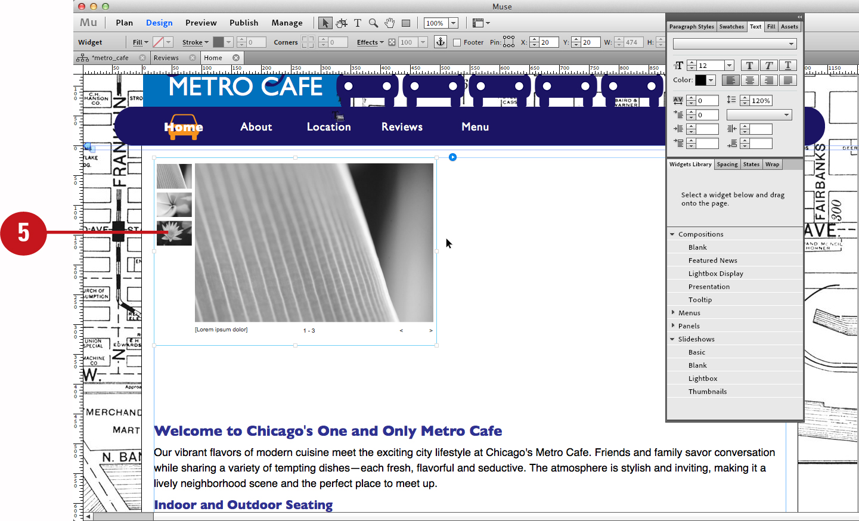The image size is (859, 521).
Task: Open the Spacing tab
Action: 727,165
